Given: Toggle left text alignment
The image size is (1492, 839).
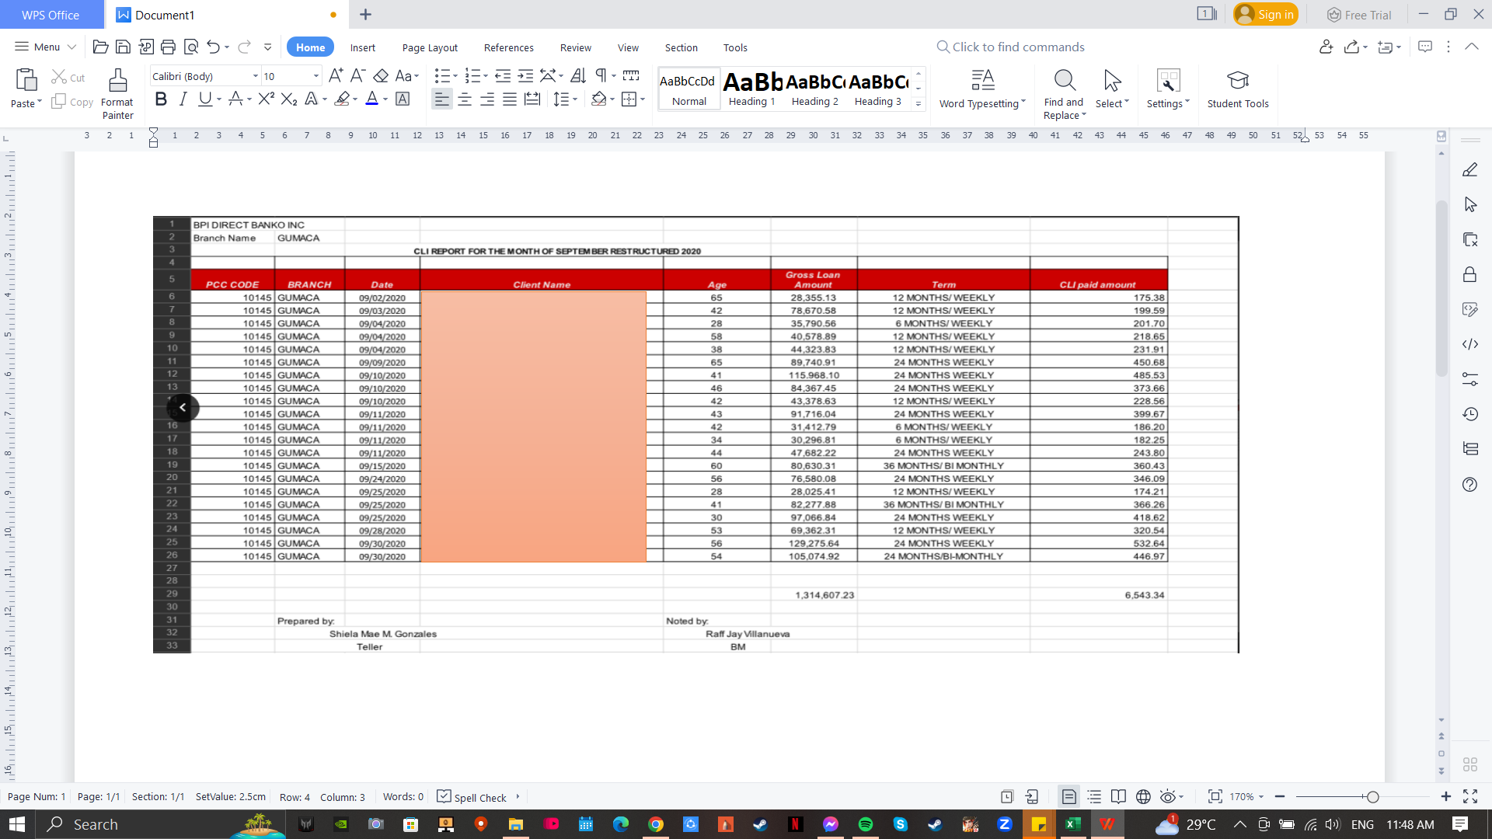Looking at the screenshot, I should (x=441, y=99).
